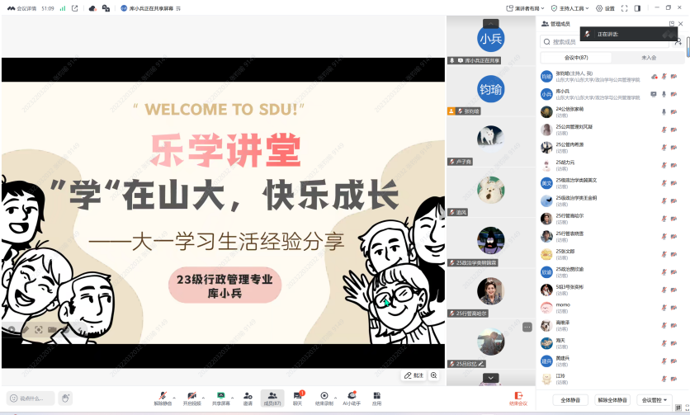690x415 pixels.
Task: Select the 会议中(87) tab
Action: pyautogui.click(x=576, y=58)
